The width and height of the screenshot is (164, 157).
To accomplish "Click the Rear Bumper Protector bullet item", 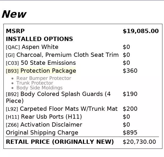I will pyautogui.click(x=44, y=78).
